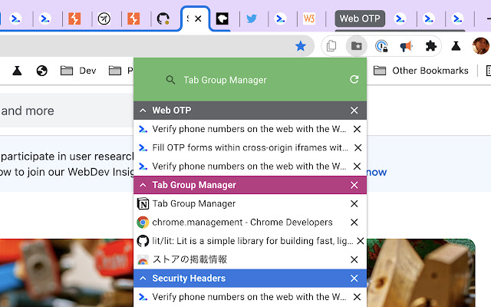Click the blue bookmark star in address bar

[x=300, y=46]
